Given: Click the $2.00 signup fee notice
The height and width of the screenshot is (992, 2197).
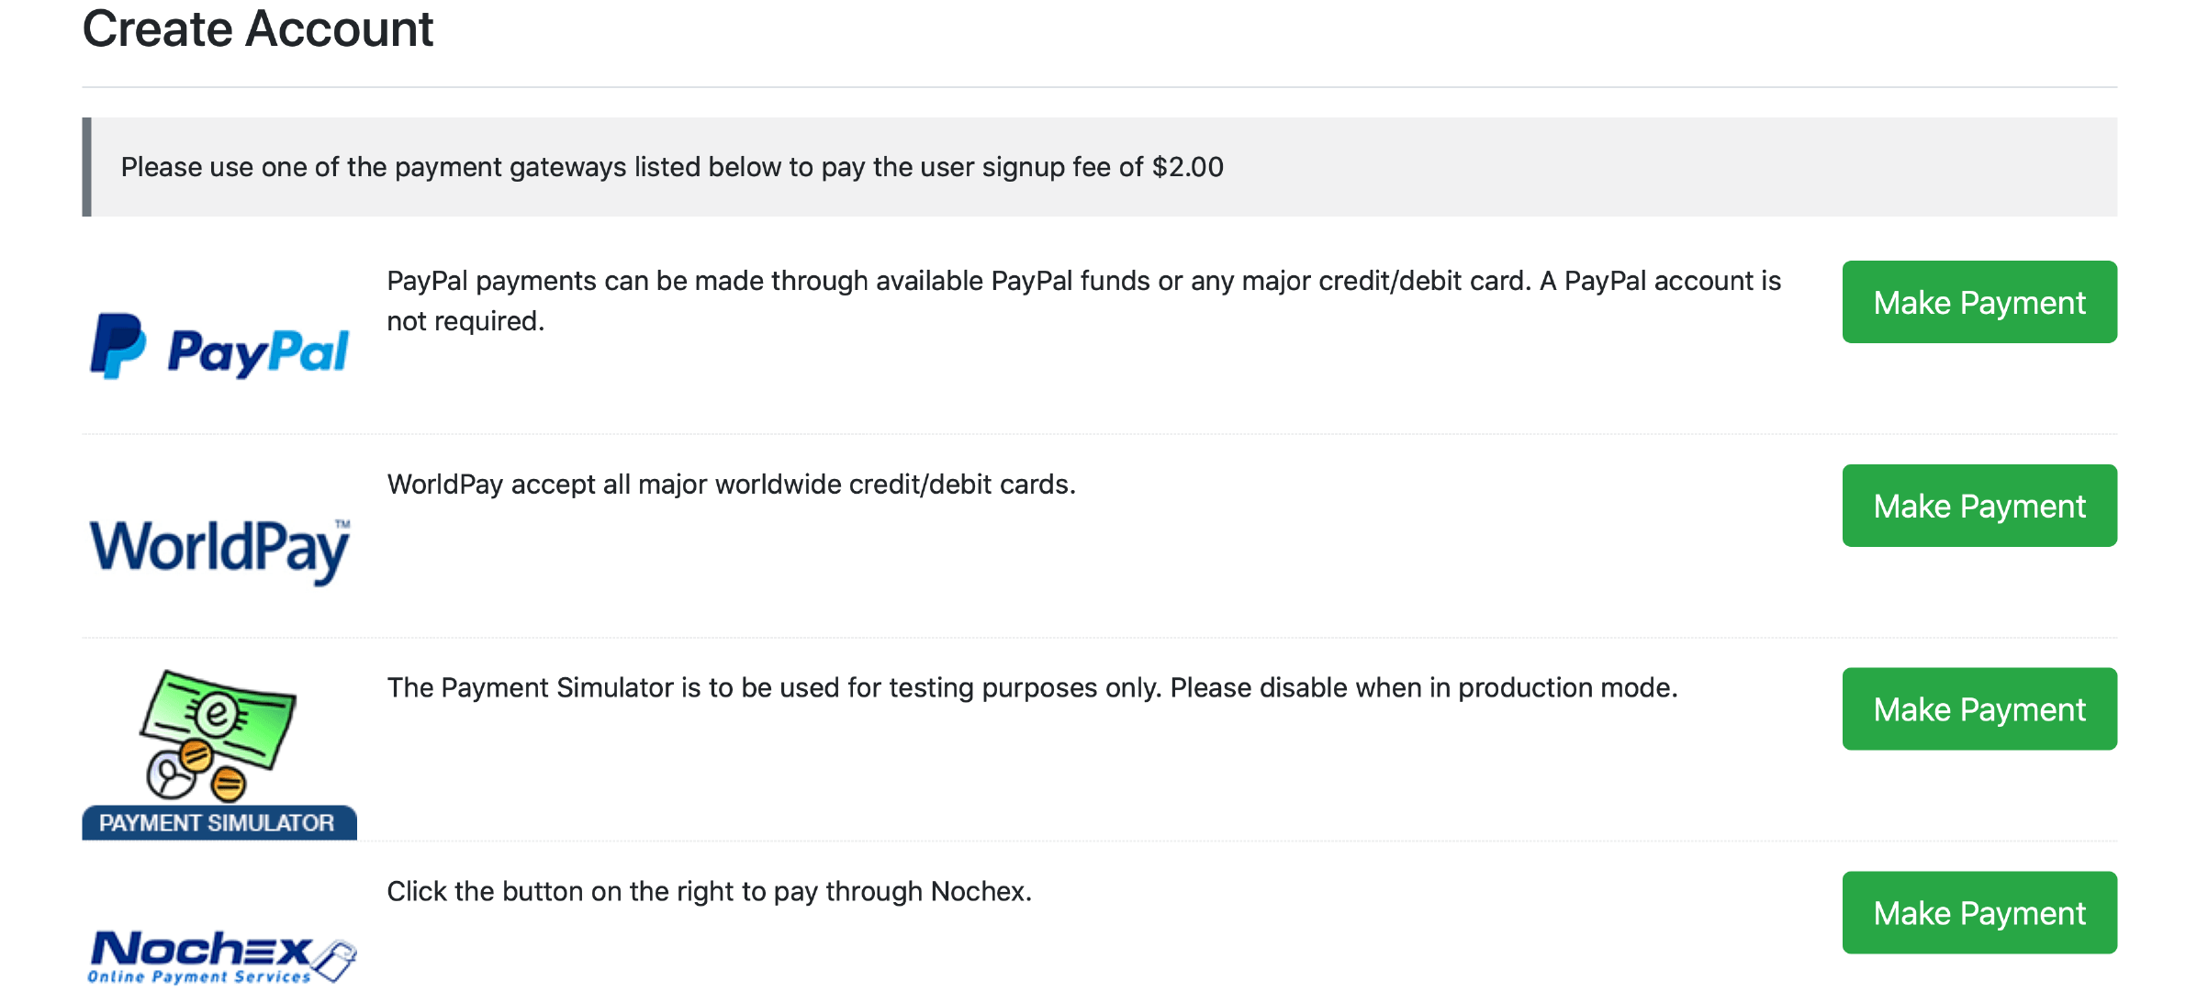Looking at the screenshot, I should point(672,167).
